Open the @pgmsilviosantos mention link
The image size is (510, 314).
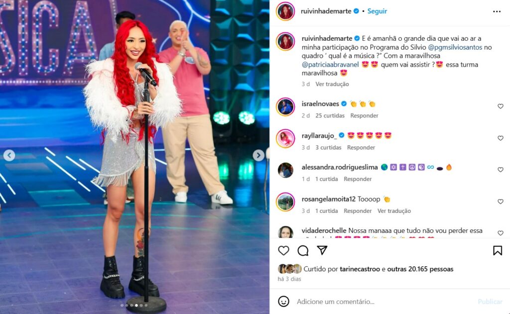click(455, 47)
